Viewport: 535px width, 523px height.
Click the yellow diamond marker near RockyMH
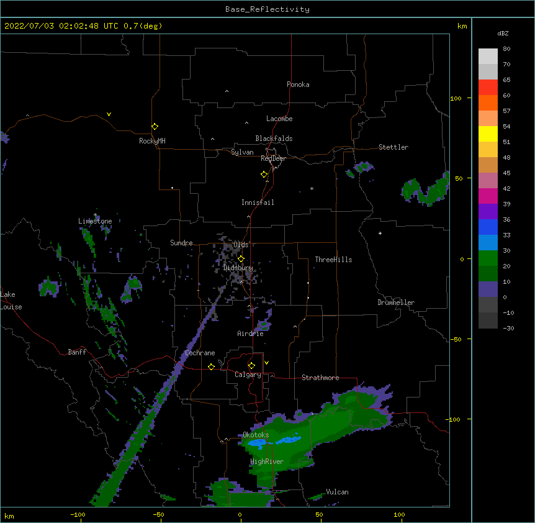click(x=155, y=127)
